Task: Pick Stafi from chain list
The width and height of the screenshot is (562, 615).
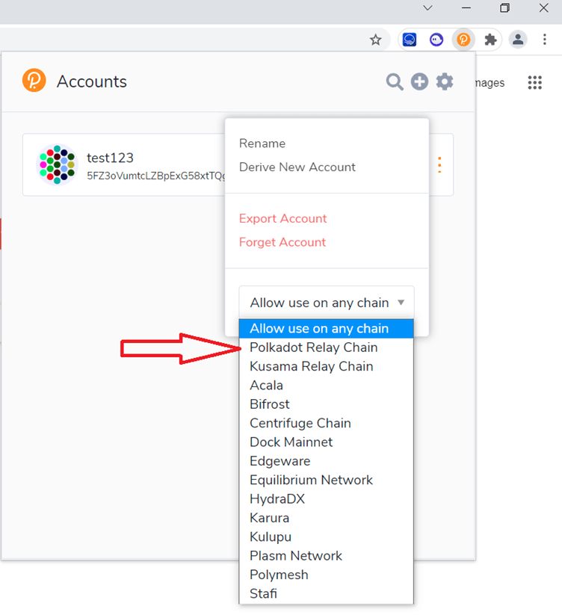Action: (x=327, y=593)
